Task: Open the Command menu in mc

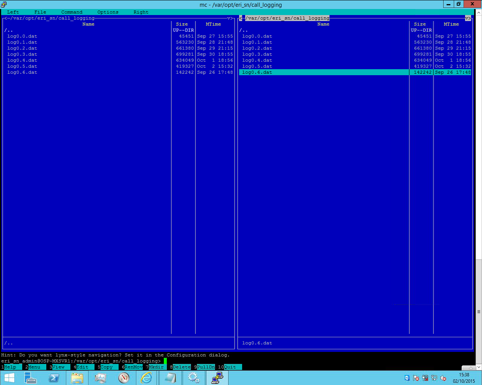Action: click(72, 12)
